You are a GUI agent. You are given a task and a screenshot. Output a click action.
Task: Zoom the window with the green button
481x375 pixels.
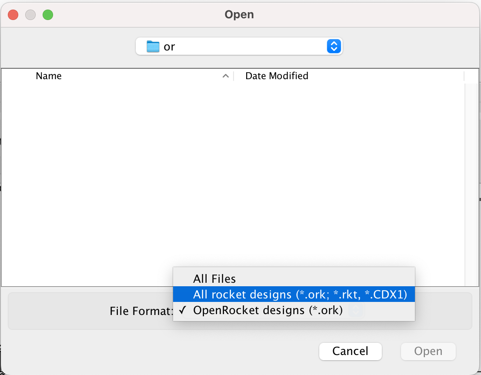pyautogui.click(x=47, y=15)
